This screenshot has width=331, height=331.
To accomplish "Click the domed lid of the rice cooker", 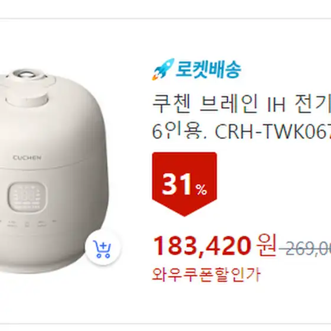I will (x=53, y=126).
